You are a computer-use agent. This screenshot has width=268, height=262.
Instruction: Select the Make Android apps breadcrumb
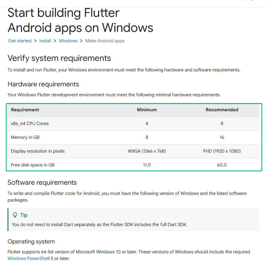(105, 41)
